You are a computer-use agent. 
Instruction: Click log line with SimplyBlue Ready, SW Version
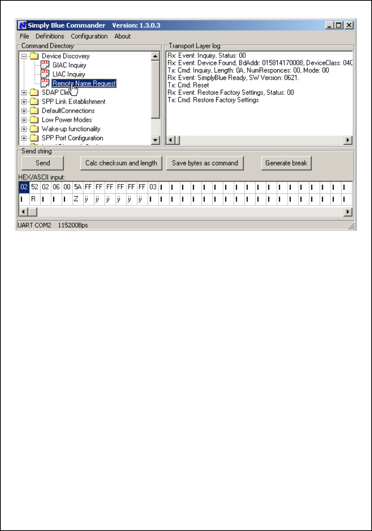point(233,78)
